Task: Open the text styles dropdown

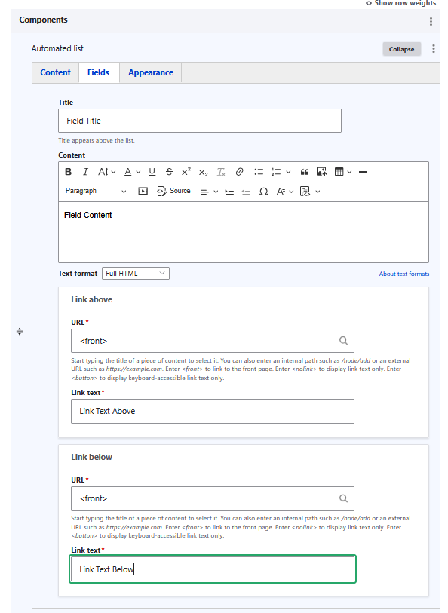Action: point(285,192)
